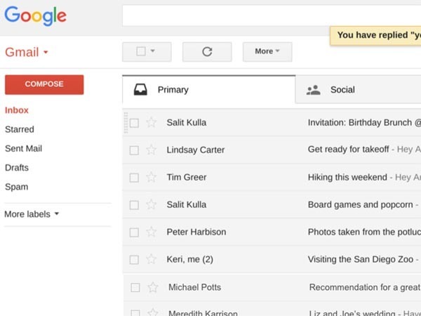Viewport: 421px width, 316px height.
Task: Open the More actions dropdown
Action: [x=267, y=51]
